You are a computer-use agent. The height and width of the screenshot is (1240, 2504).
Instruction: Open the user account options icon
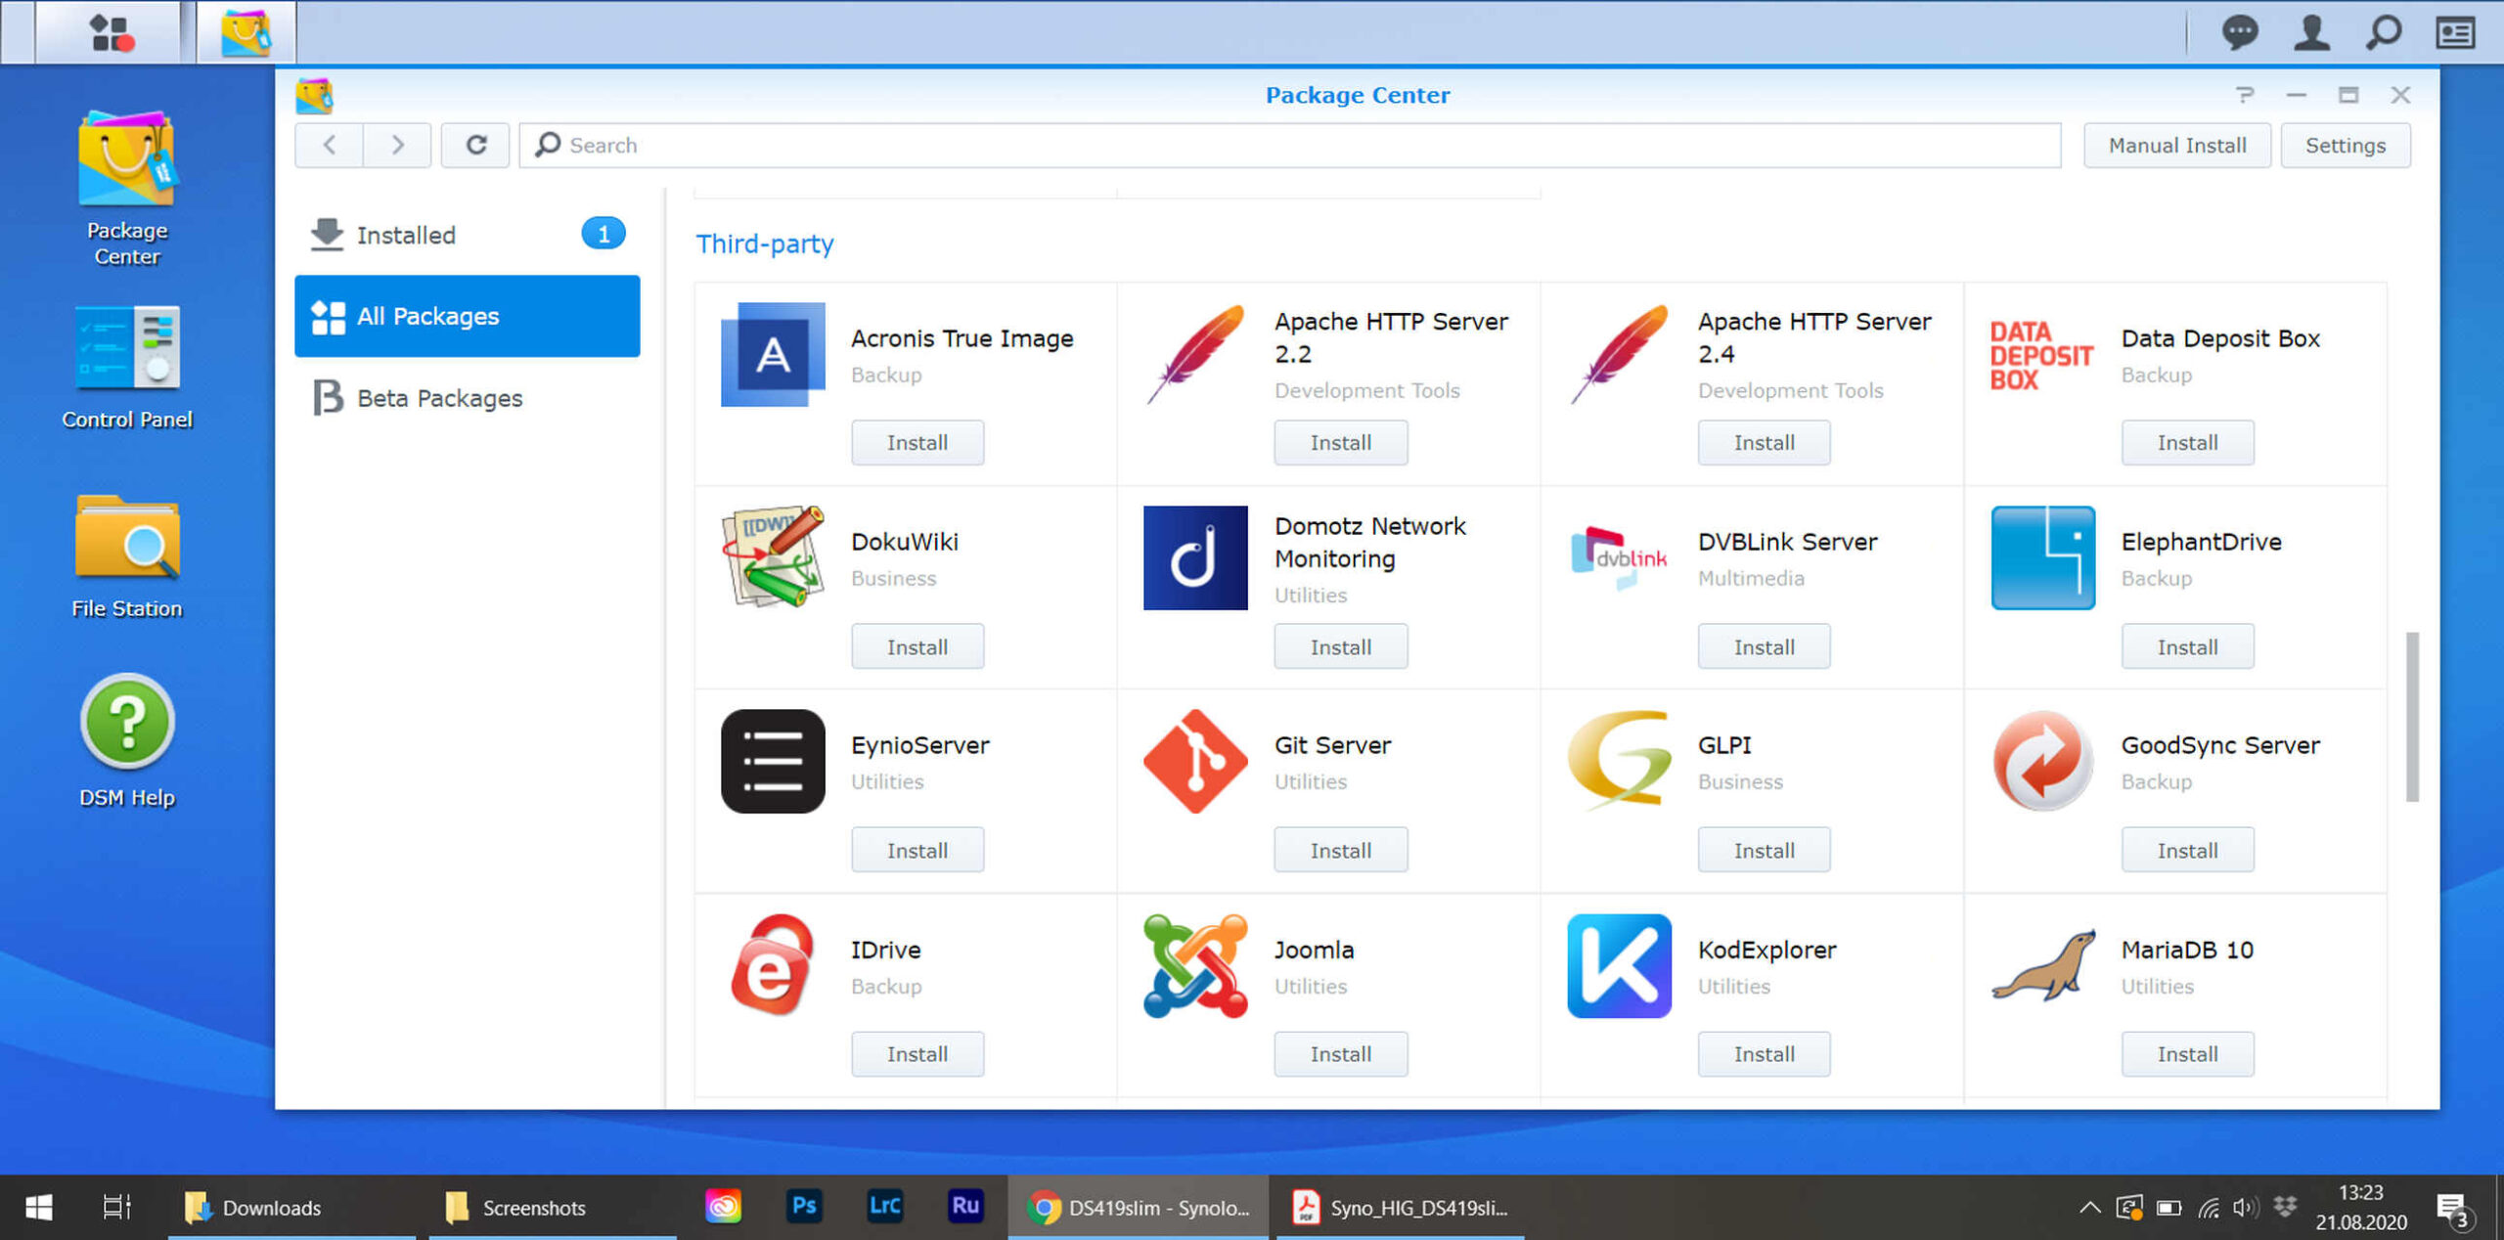pos(2311,32)
